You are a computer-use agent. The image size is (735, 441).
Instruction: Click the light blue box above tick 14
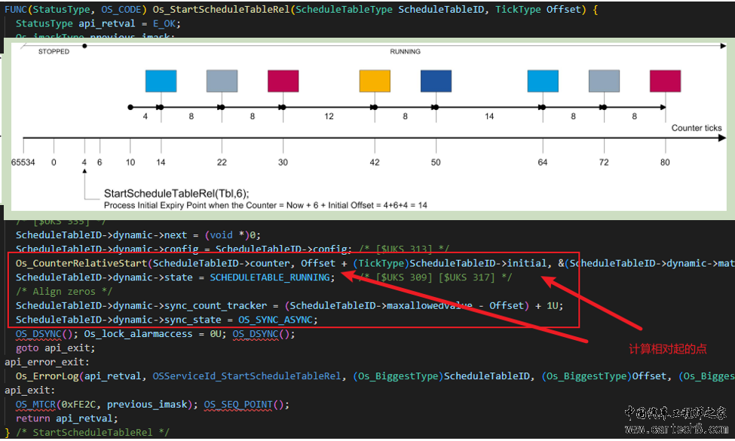[x=161, y=81]
